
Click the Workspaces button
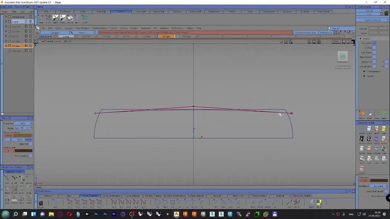click(326, 33)
